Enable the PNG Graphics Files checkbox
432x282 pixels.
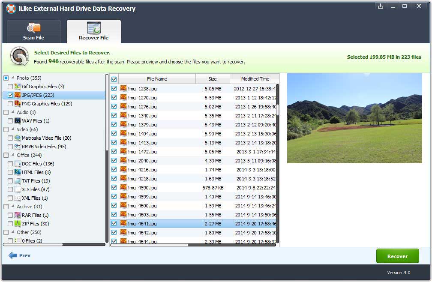tap(10, 104)
